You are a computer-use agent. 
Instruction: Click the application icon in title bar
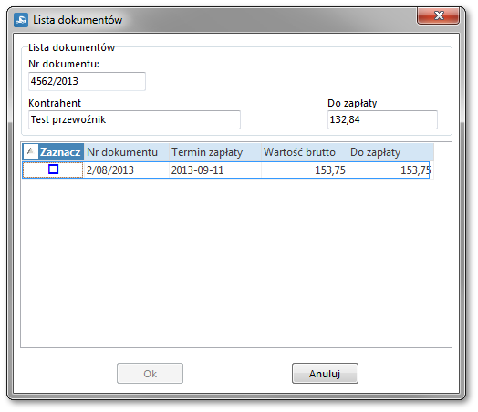(x=21, y=20)
